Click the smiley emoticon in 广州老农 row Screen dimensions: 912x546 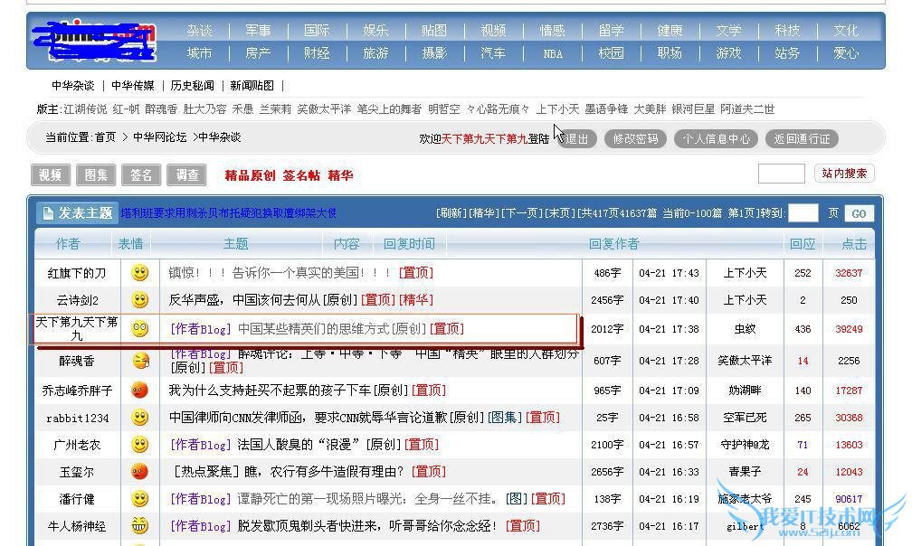coord(139,445)
